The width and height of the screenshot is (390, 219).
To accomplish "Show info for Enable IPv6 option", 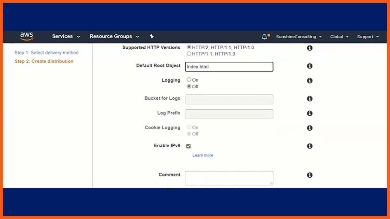I will [310, 146].
